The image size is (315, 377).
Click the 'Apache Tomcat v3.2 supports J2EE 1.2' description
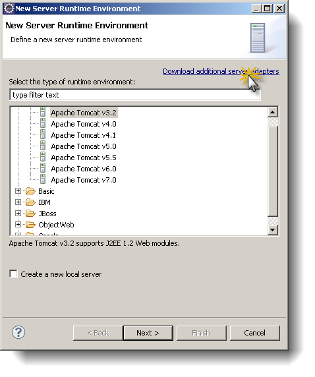94,243
